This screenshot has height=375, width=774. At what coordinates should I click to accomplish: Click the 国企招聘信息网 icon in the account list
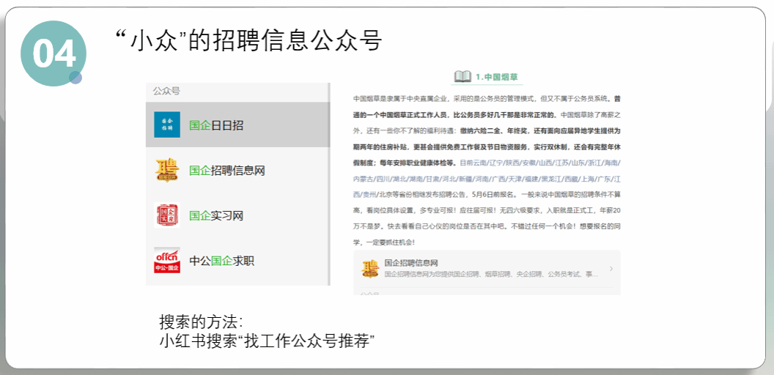pyautogui.click(x=167, y=171)
